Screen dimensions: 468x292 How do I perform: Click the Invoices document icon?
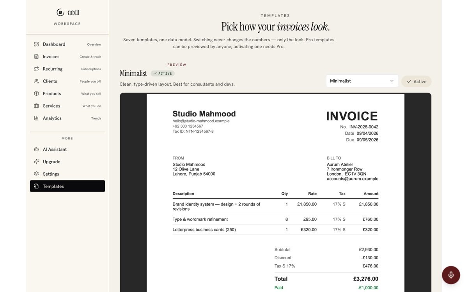tap(36, 56)
